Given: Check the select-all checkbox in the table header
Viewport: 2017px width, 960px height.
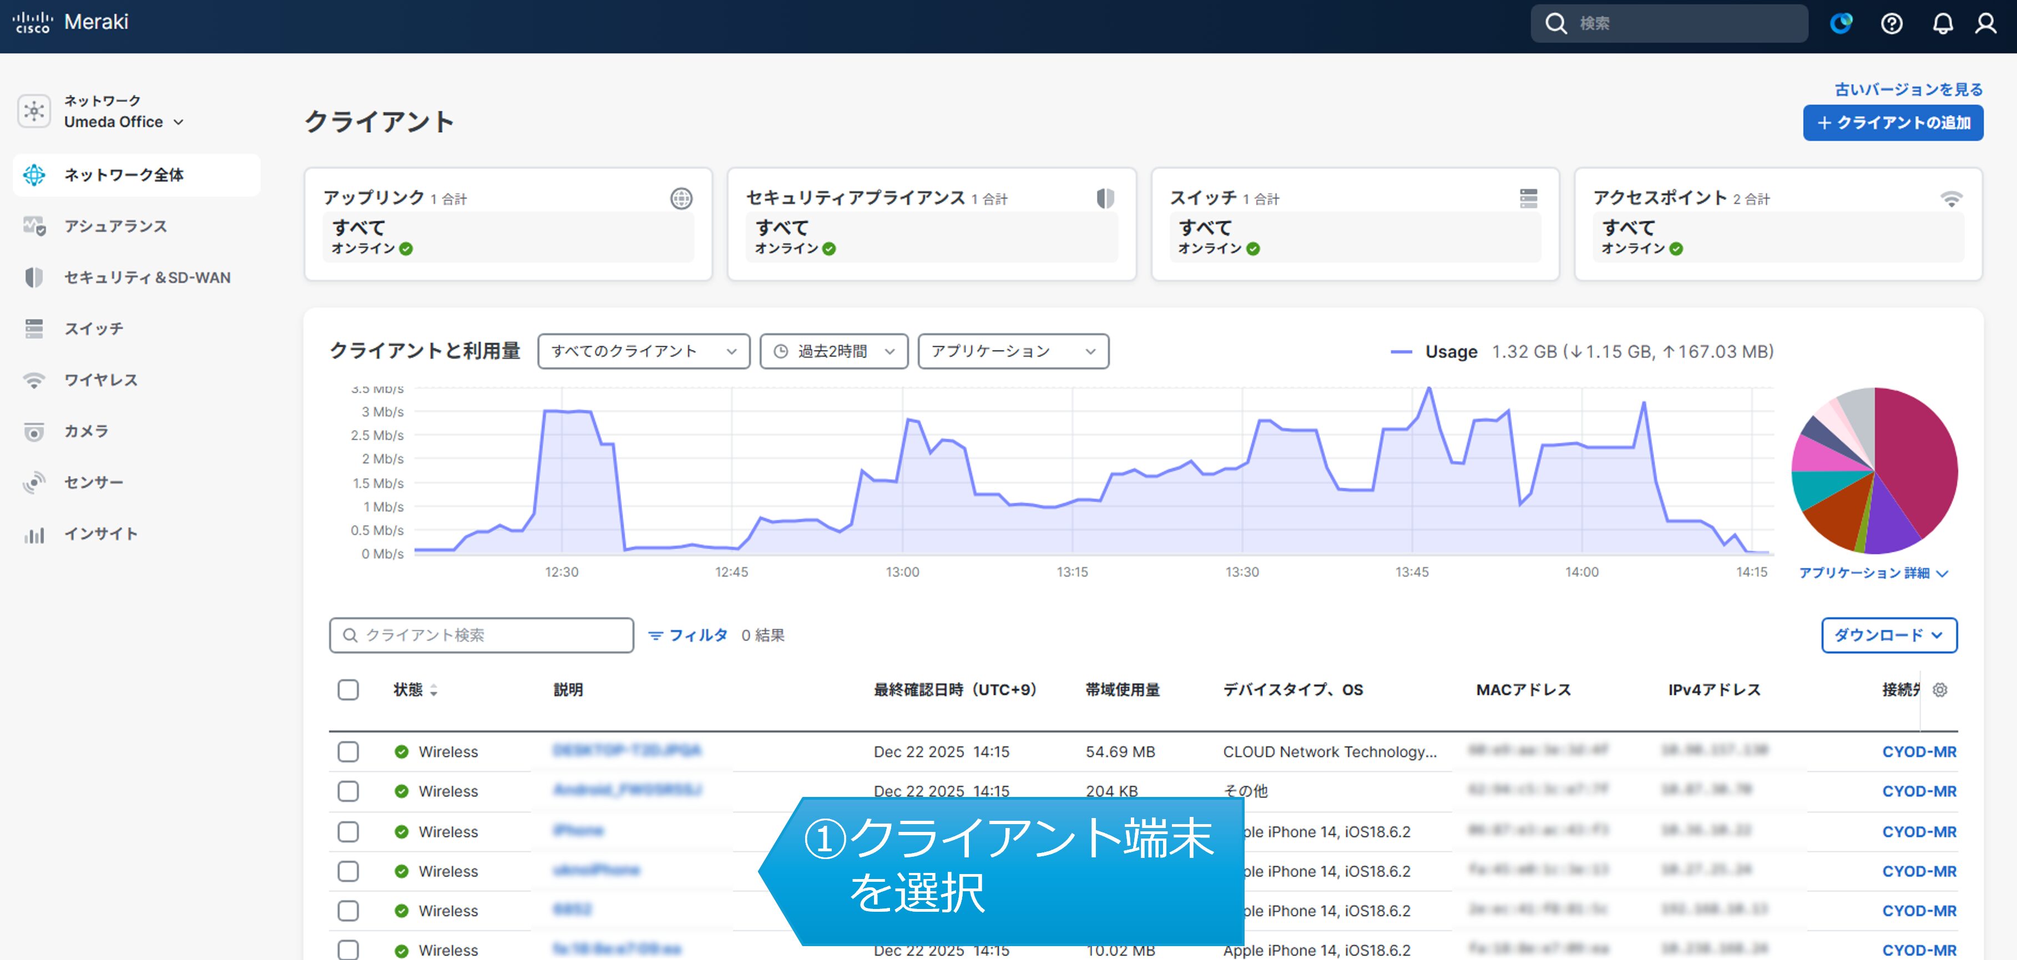Looking at the screenshot, I should click(x=348, y=689).
